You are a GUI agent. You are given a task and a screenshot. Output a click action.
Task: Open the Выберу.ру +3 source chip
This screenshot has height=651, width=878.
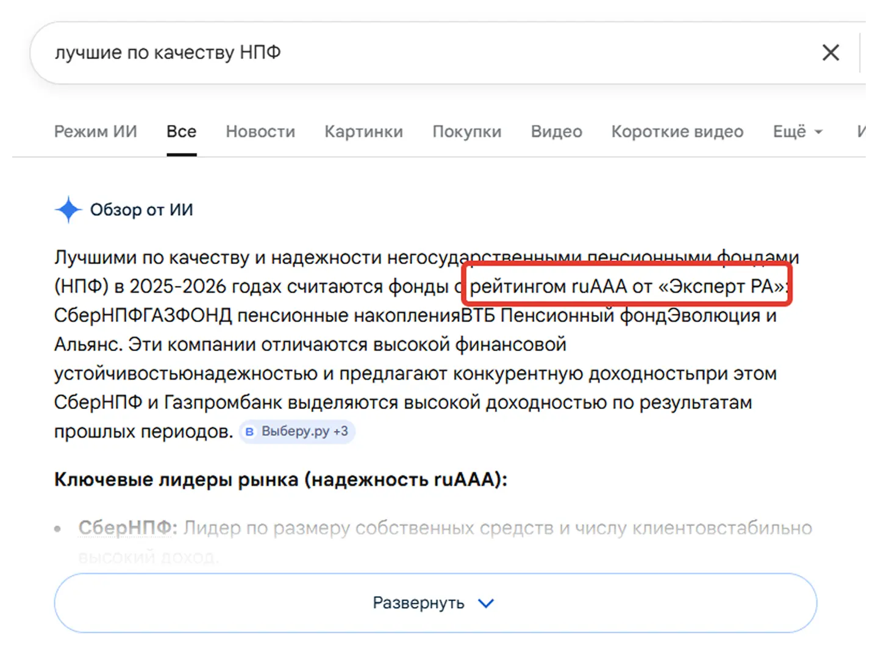pyautogui.click(x=297, y=432)
